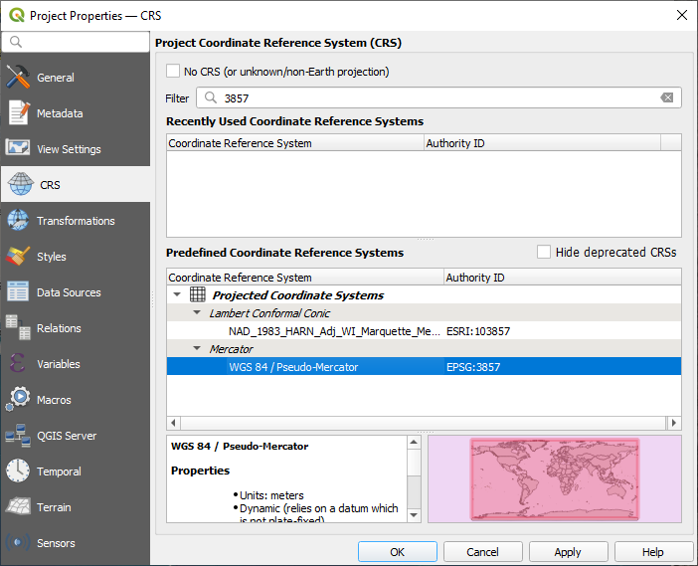
Task: Click the Transformations globe icon
Action: tap(18, 221)
